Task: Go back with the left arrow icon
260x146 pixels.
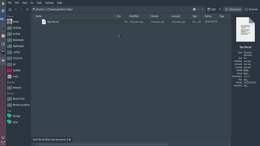Action: 16,9
